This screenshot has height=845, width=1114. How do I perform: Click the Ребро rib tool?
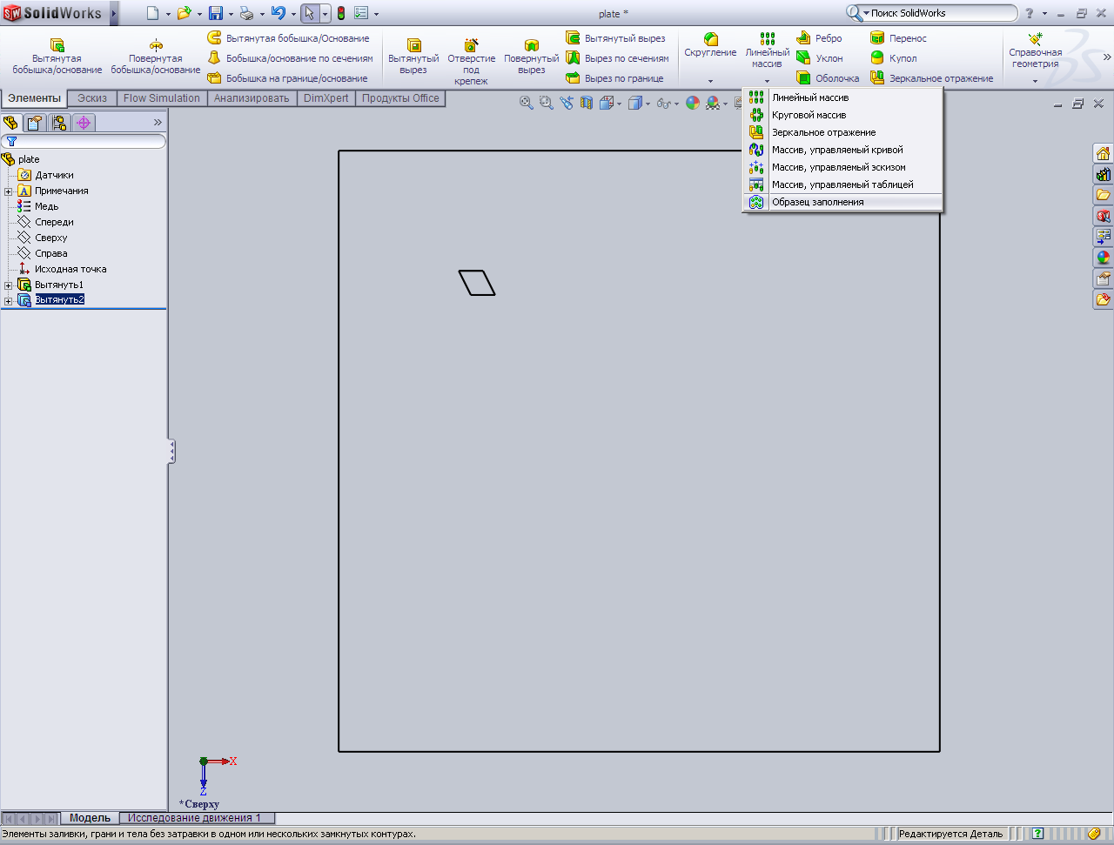coord(820,38)
